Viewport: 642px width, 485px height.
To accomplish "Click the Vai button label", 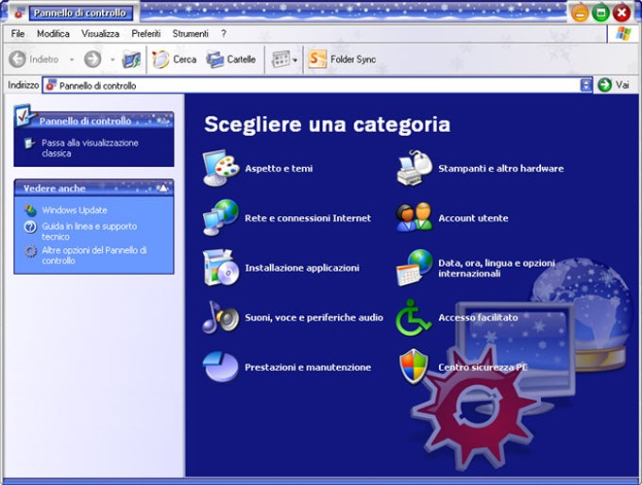I will pos(622,85).
